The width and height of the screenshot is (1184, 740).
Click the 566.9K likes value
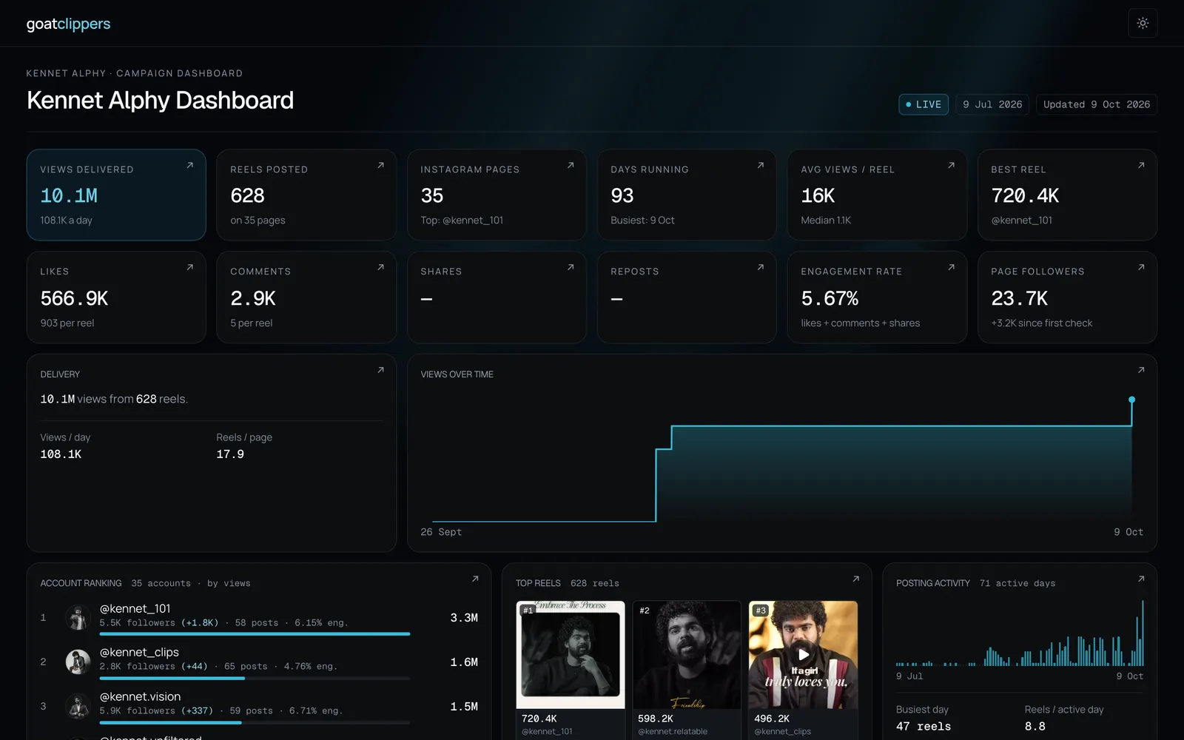74,299
